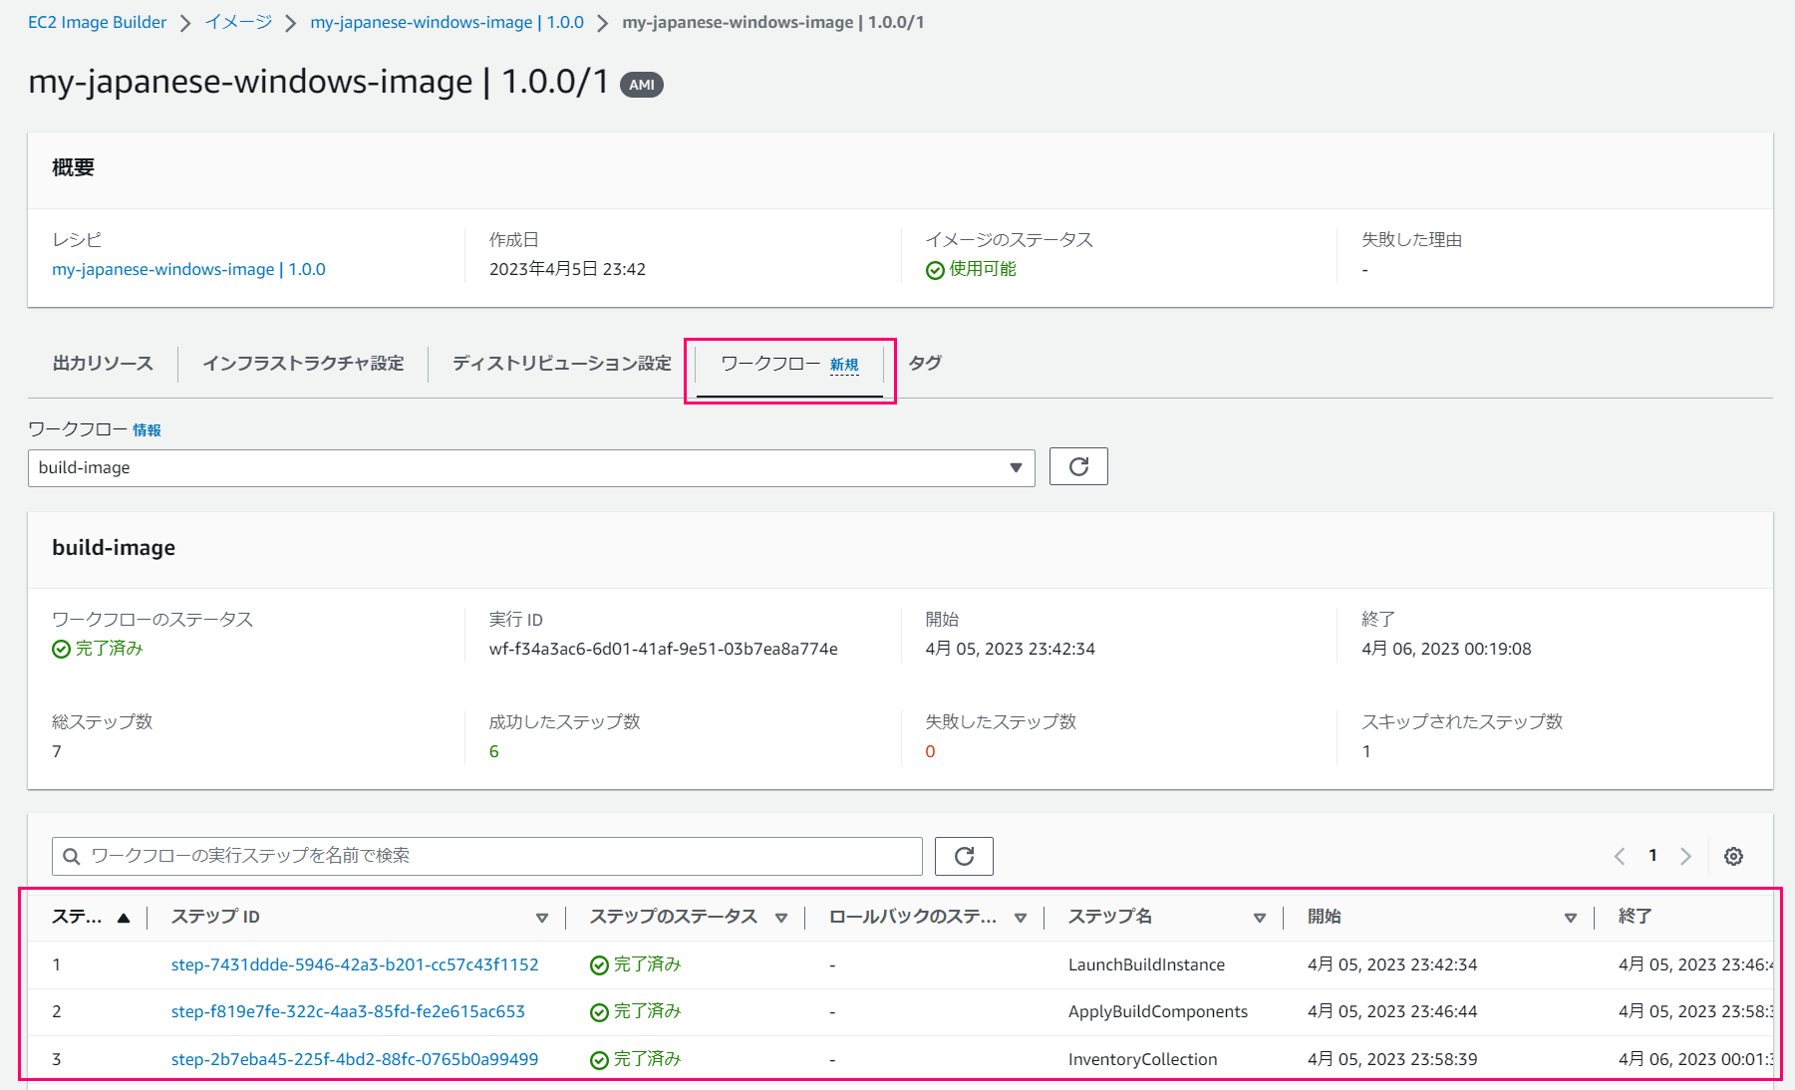Image resolution: width=1795 pixels, height=1090 pixels.
Task: Click the build-image section heading
Action: (x=114, y=548)
